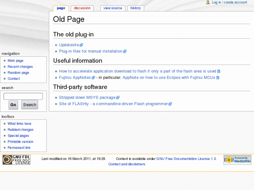Open Printable version in toolbox
Screen dimensions: 254x190
20,142
